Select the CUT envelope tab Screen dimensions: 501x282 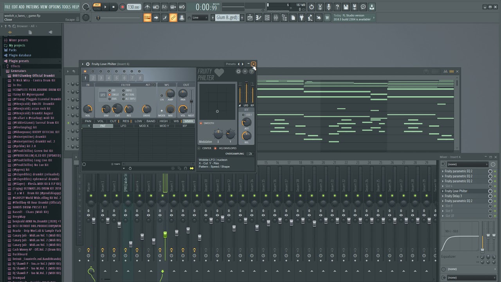point(113,121)
